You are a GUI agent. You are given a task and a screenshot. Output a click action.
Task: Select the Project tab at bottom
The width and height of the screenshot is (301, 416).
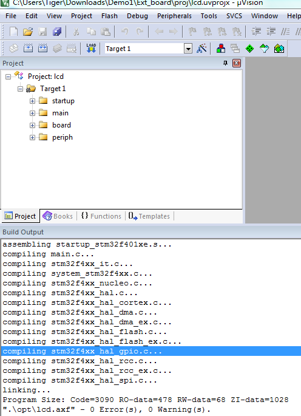[x=21, y=216]
